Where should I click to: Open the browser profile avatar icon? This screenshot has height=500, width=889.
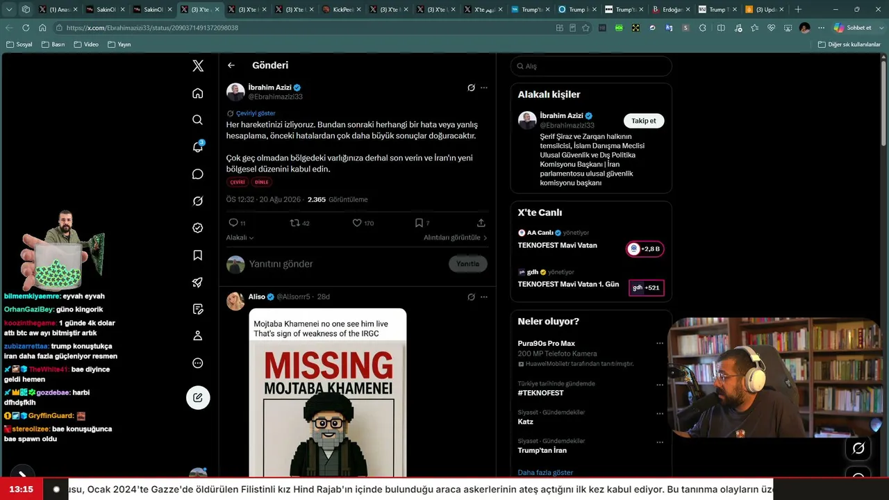tap(804, 28)
